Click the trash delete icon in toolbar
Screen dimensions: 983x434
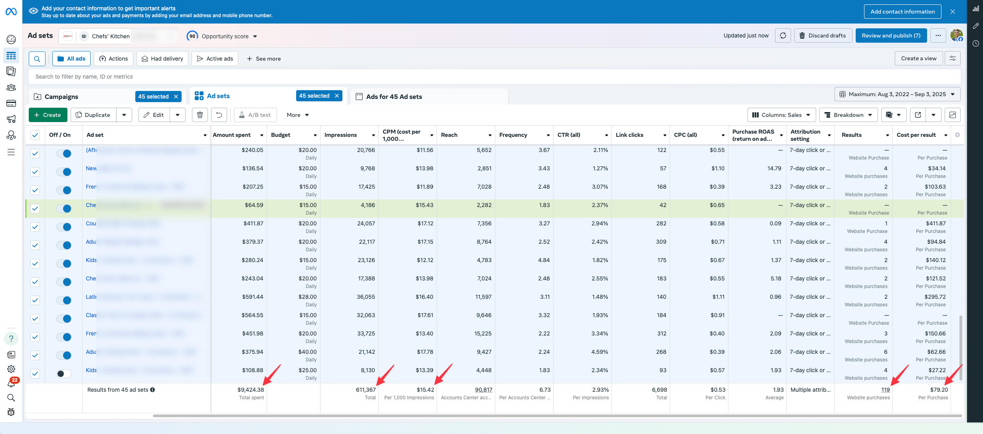point(200,115)
